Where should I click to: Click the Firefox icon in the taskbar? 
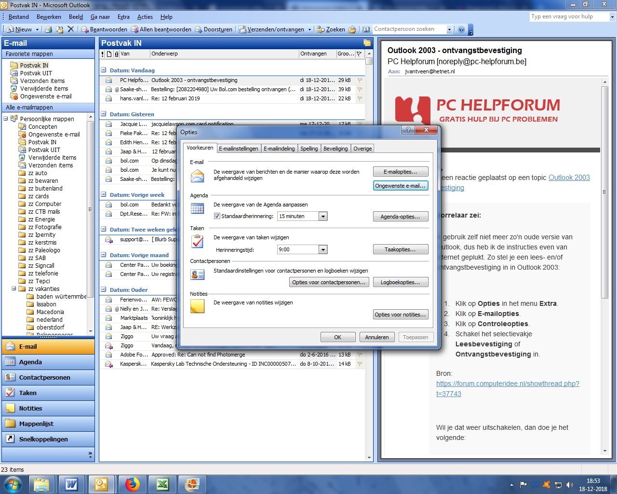[133, 484]
